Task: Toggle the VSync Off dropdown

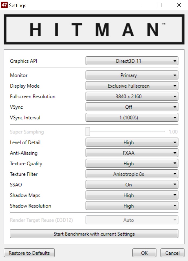Action: pos(132,107)
